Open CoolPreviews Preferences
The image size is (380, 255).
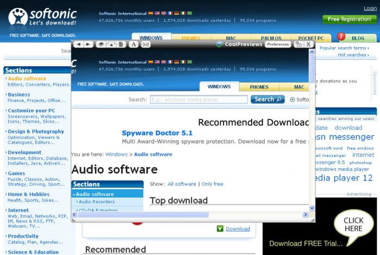(x=278, y=44)
